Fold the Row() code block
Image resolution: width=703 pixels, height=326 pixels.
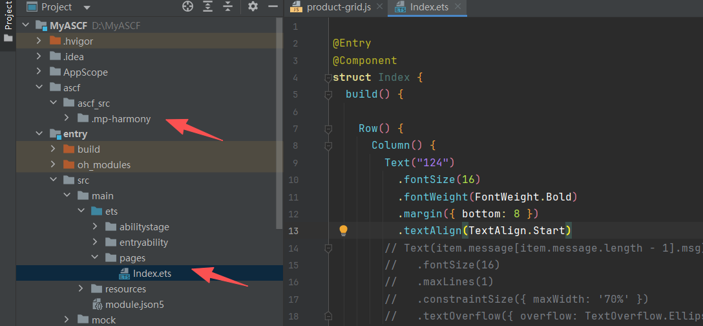(328, 128)
